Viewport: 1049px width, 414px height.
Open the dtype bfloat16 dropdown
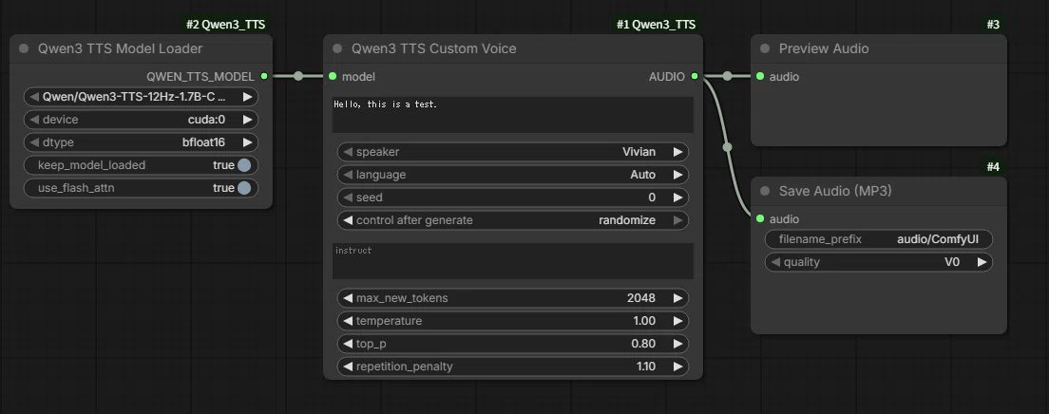[x=141, y=142]
